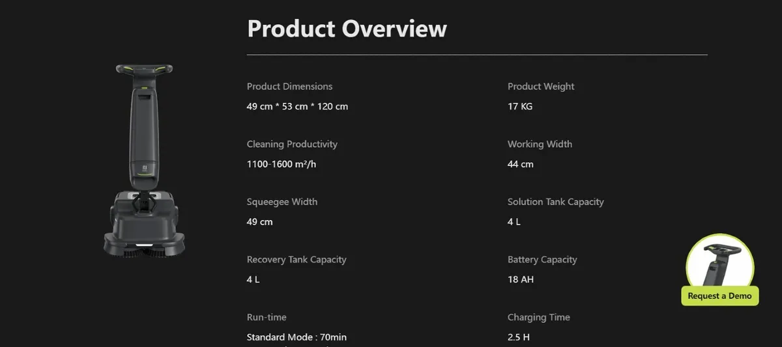Click the 44 cm working width value
The width and height of the screenshot is (782, 347).
point(521,164)
